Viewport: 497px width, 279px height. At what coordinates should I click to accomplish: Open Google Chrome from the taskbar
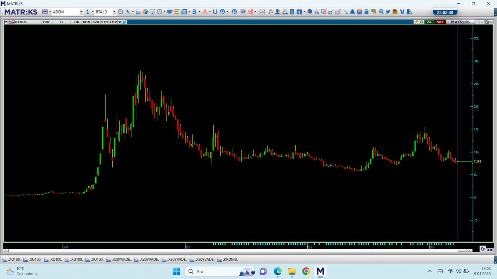coord(306,271)
